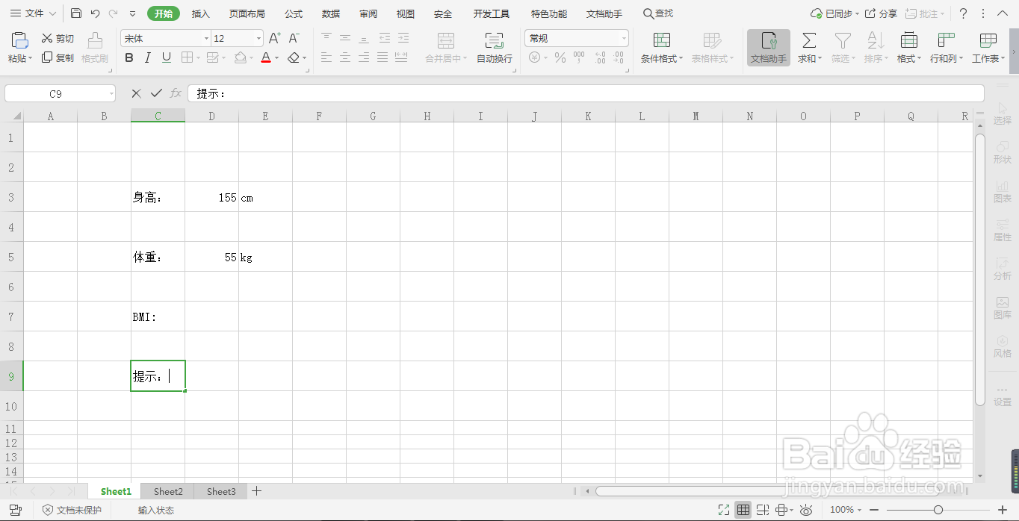Toggle italic formatting

pyautogui.click(x=148, y=57)
